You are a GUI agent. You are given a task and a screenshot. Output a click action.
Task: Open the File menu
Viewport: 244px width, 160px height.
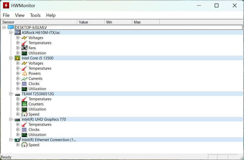click(x=6, y=15)
